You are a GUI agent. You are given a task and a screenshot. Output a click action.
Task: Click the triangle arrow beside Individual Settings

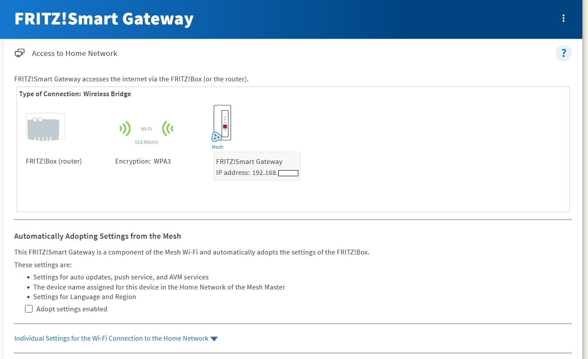tap(214, 339)
